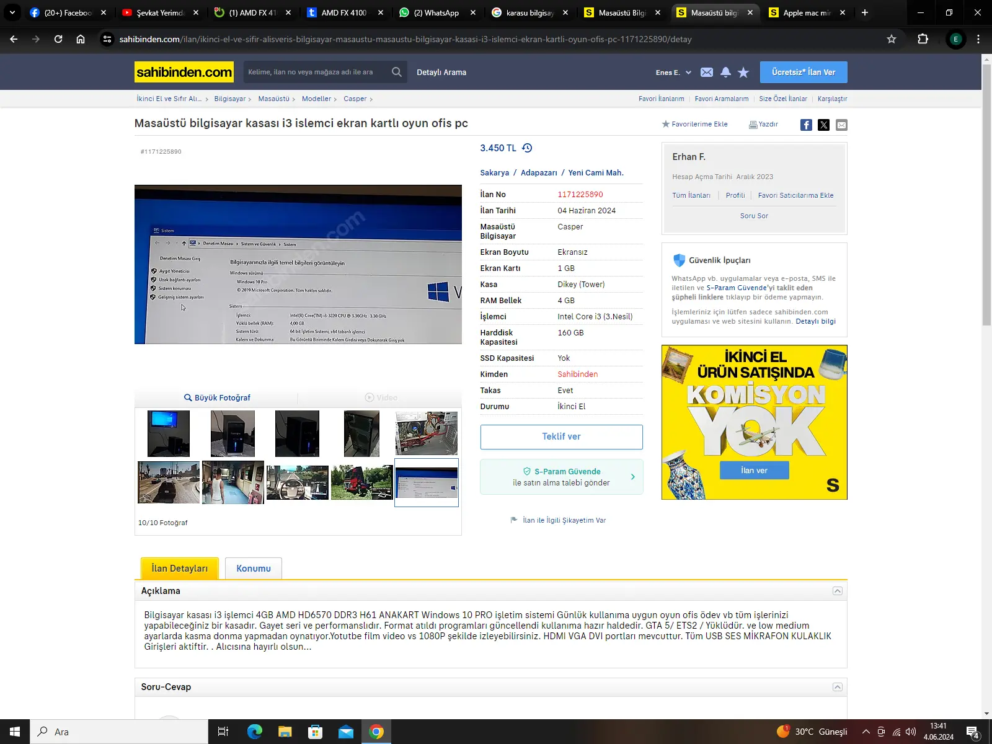This screenshot has width=992, height=744.
Task: Open the Chrome three-dot menu
Action: tap(978, 39)
